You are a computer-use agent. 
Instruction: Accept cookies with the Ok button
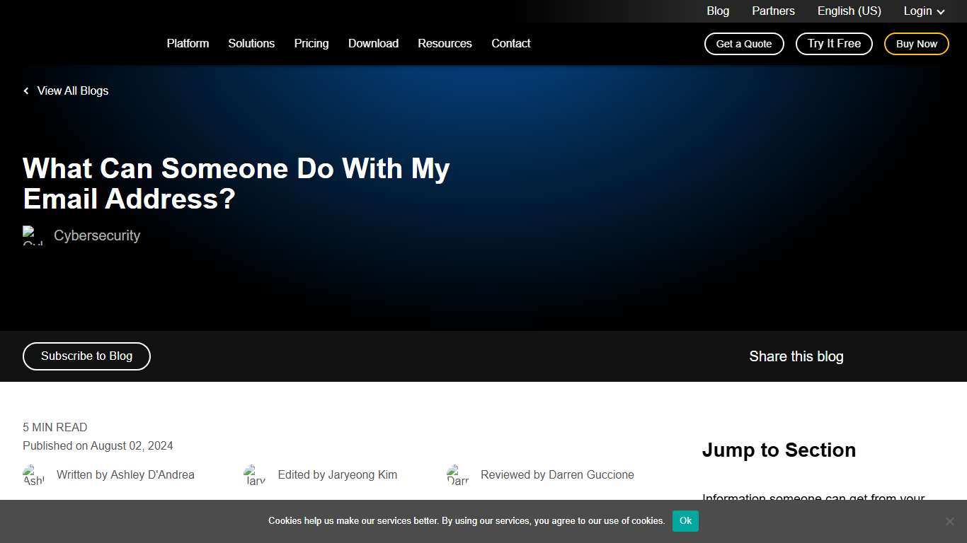(685, 521)
